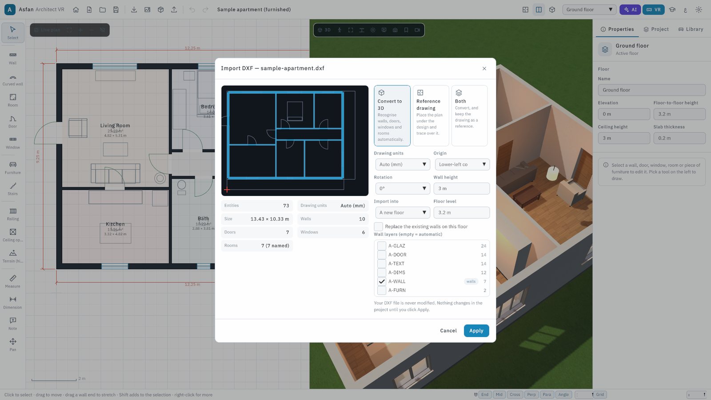This screenshot has height=400, width=711.
Task: Select Both import mode card
Action: click(x=469, y=116)
